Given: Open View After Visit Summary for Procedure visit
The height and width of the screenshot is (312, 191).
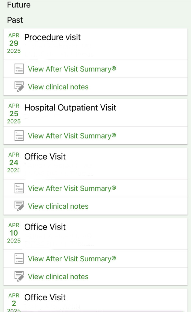Looking at the screenshot, I should (x=72, y=69).
